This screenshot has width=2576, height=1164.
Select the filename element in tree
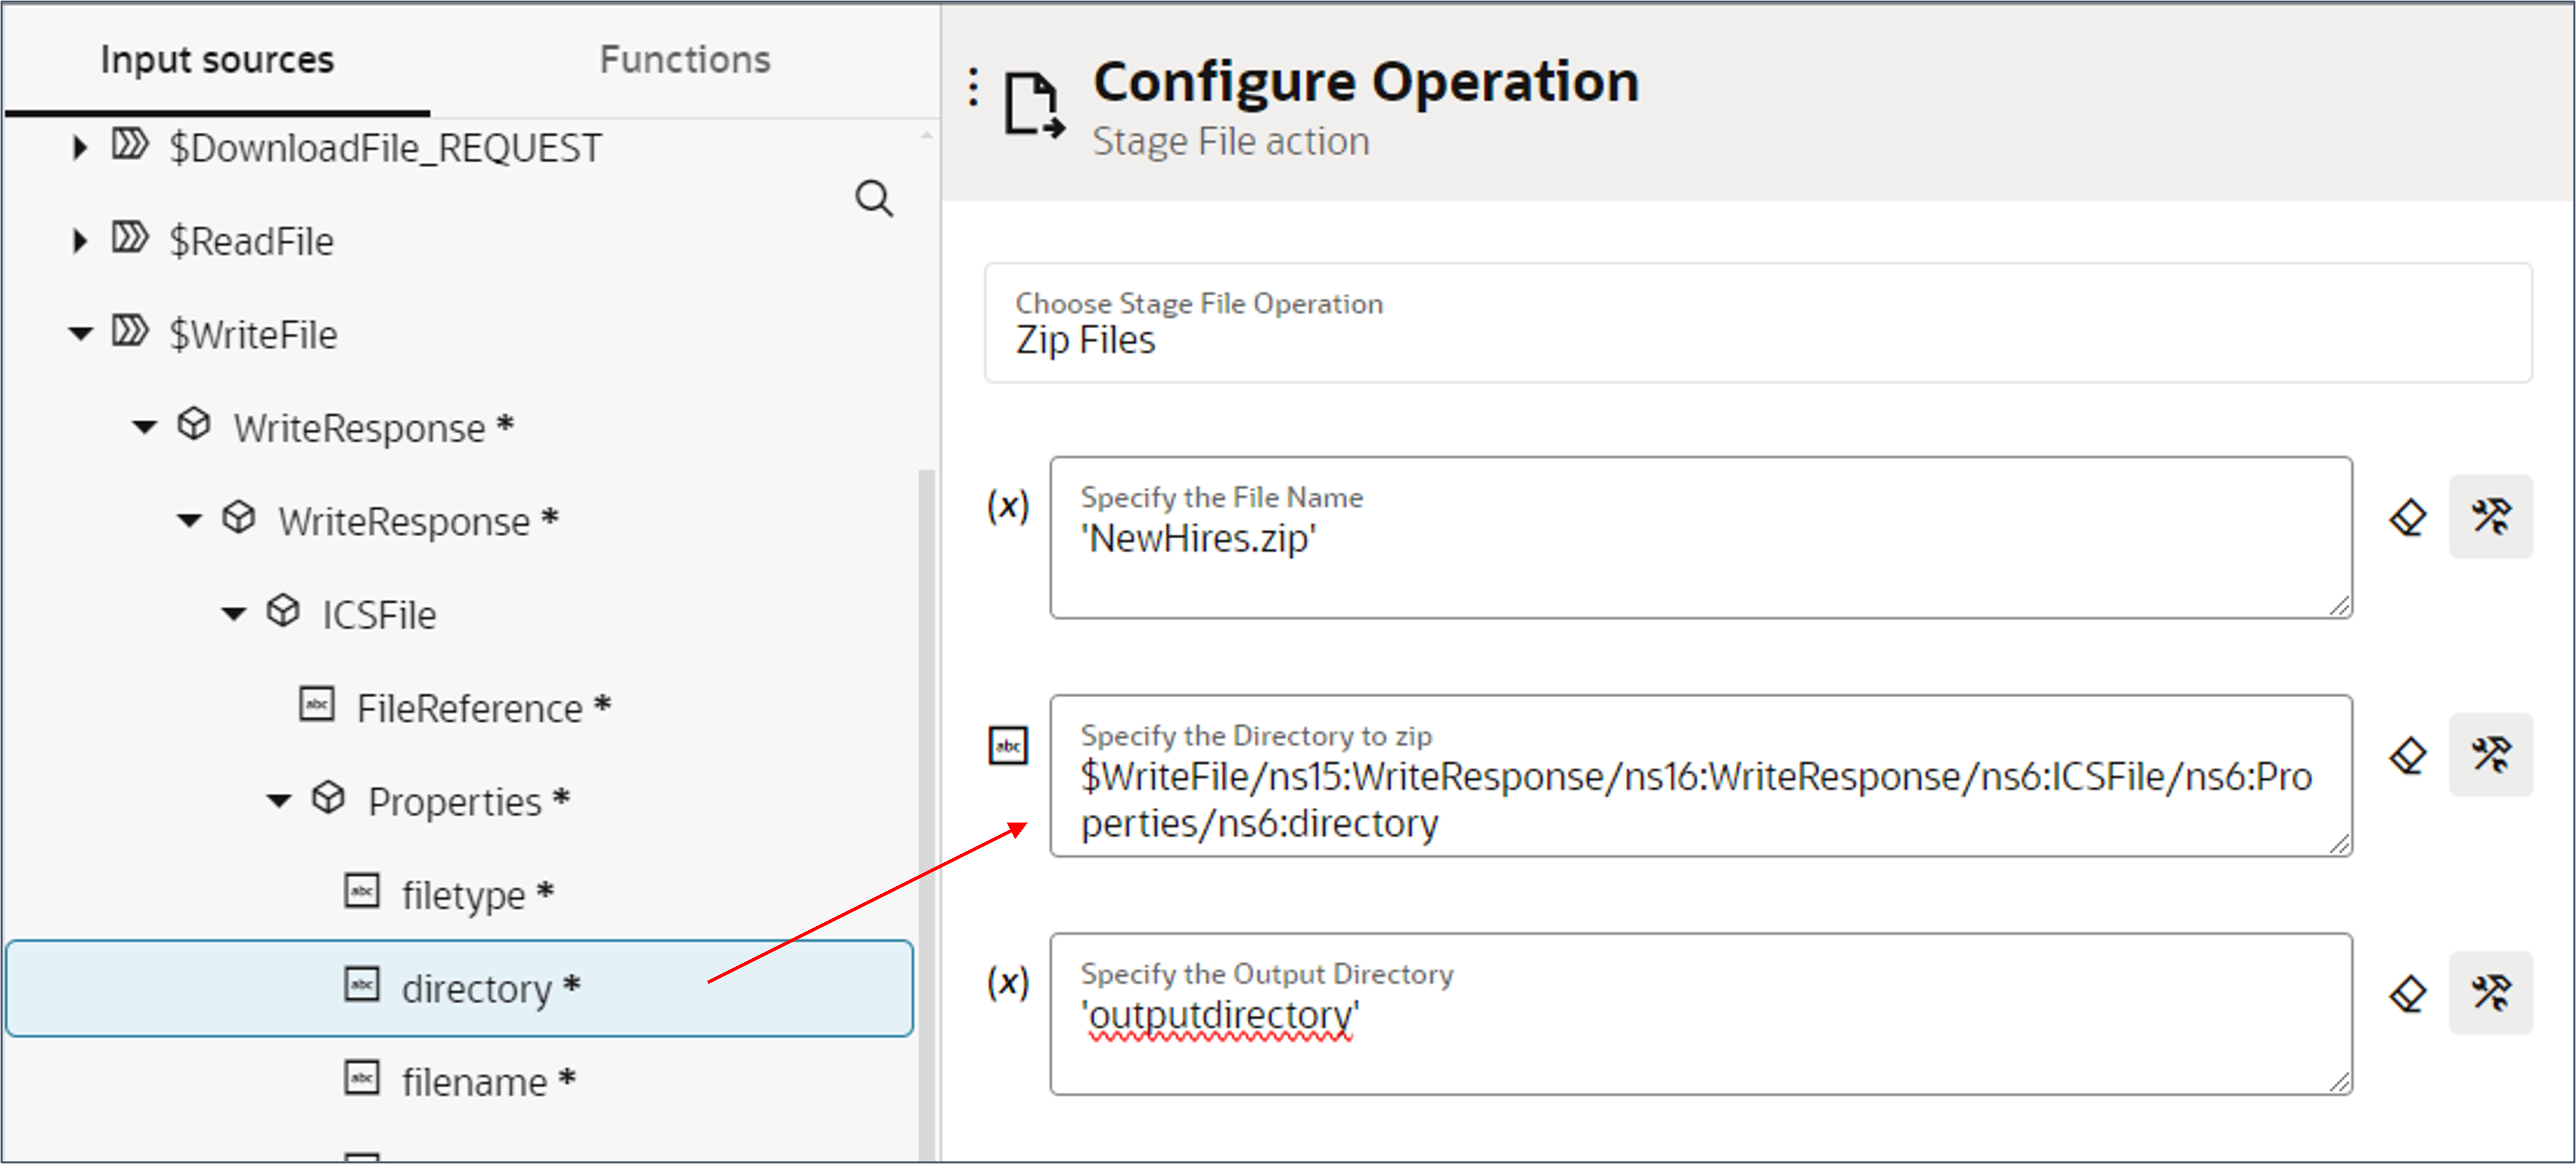point(474,1082)
